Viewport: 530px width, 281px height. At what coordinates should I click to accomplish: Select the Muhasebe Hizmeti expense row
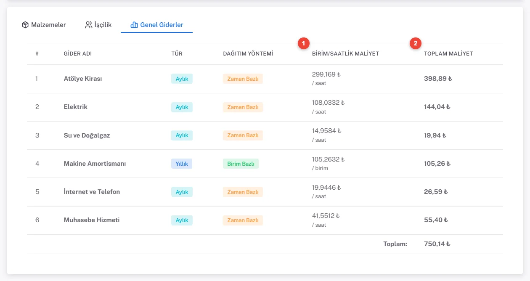(x=265, y=220)
